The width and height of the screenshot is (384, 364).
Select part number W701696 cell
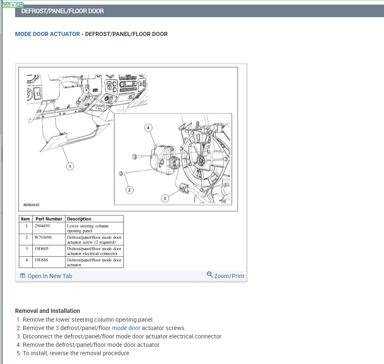pyautogui.click(x=49, y=240)
